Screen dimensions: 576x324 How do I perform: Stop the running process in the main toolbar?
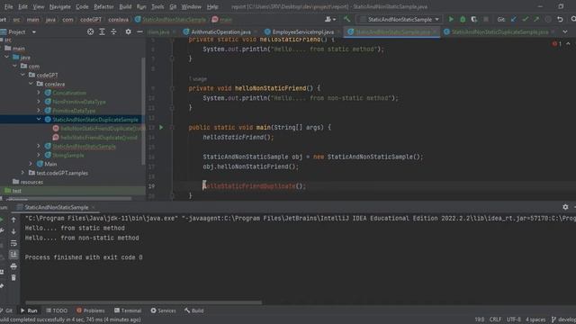coord(486,19)
